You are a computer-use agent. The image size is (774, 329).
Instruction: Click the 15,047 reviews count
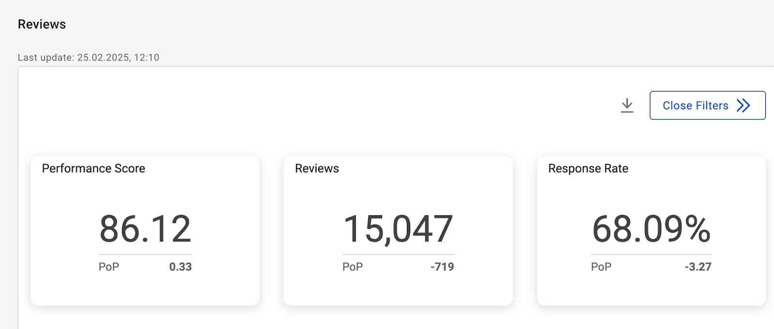coord(398,229)
